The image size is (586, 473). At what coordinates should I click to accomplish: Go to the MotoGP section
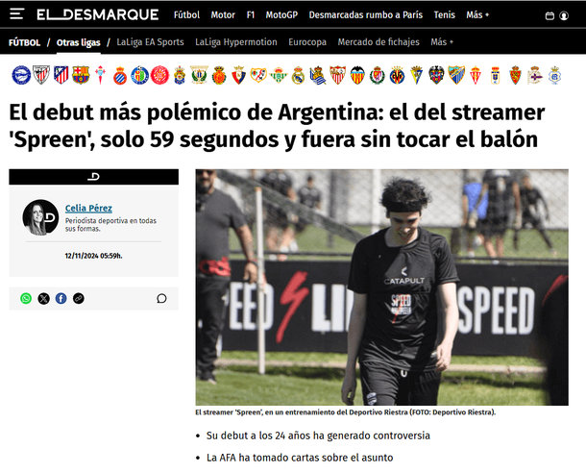coord(281,15)
